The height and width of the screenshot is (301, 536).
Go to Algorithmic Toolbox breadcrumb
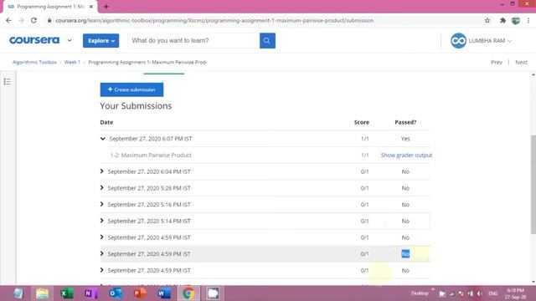[x=34, y=62]
